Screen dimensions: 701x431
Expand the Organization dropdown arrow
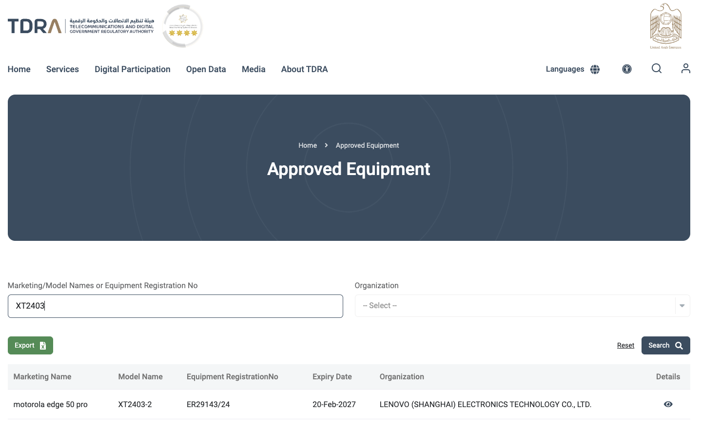pyautogui.click(x=682, y=306)
